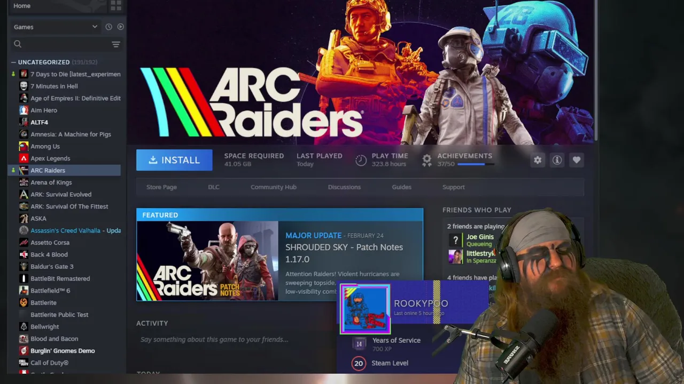Select Blood and Bacon entry
The image size is (684, 384).
coord(54,339)
